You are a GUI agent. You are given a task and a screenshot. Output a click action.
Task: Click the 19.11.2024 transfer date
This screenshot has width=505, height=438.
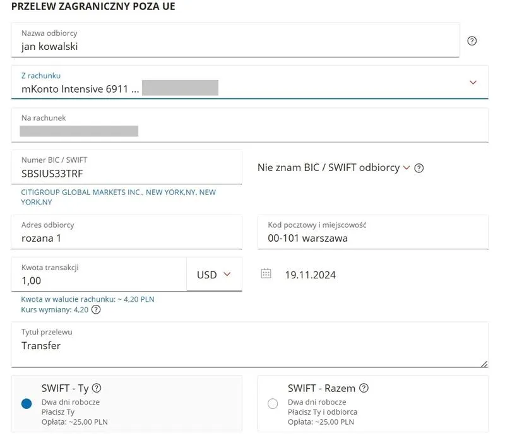[x=310, y=275]
